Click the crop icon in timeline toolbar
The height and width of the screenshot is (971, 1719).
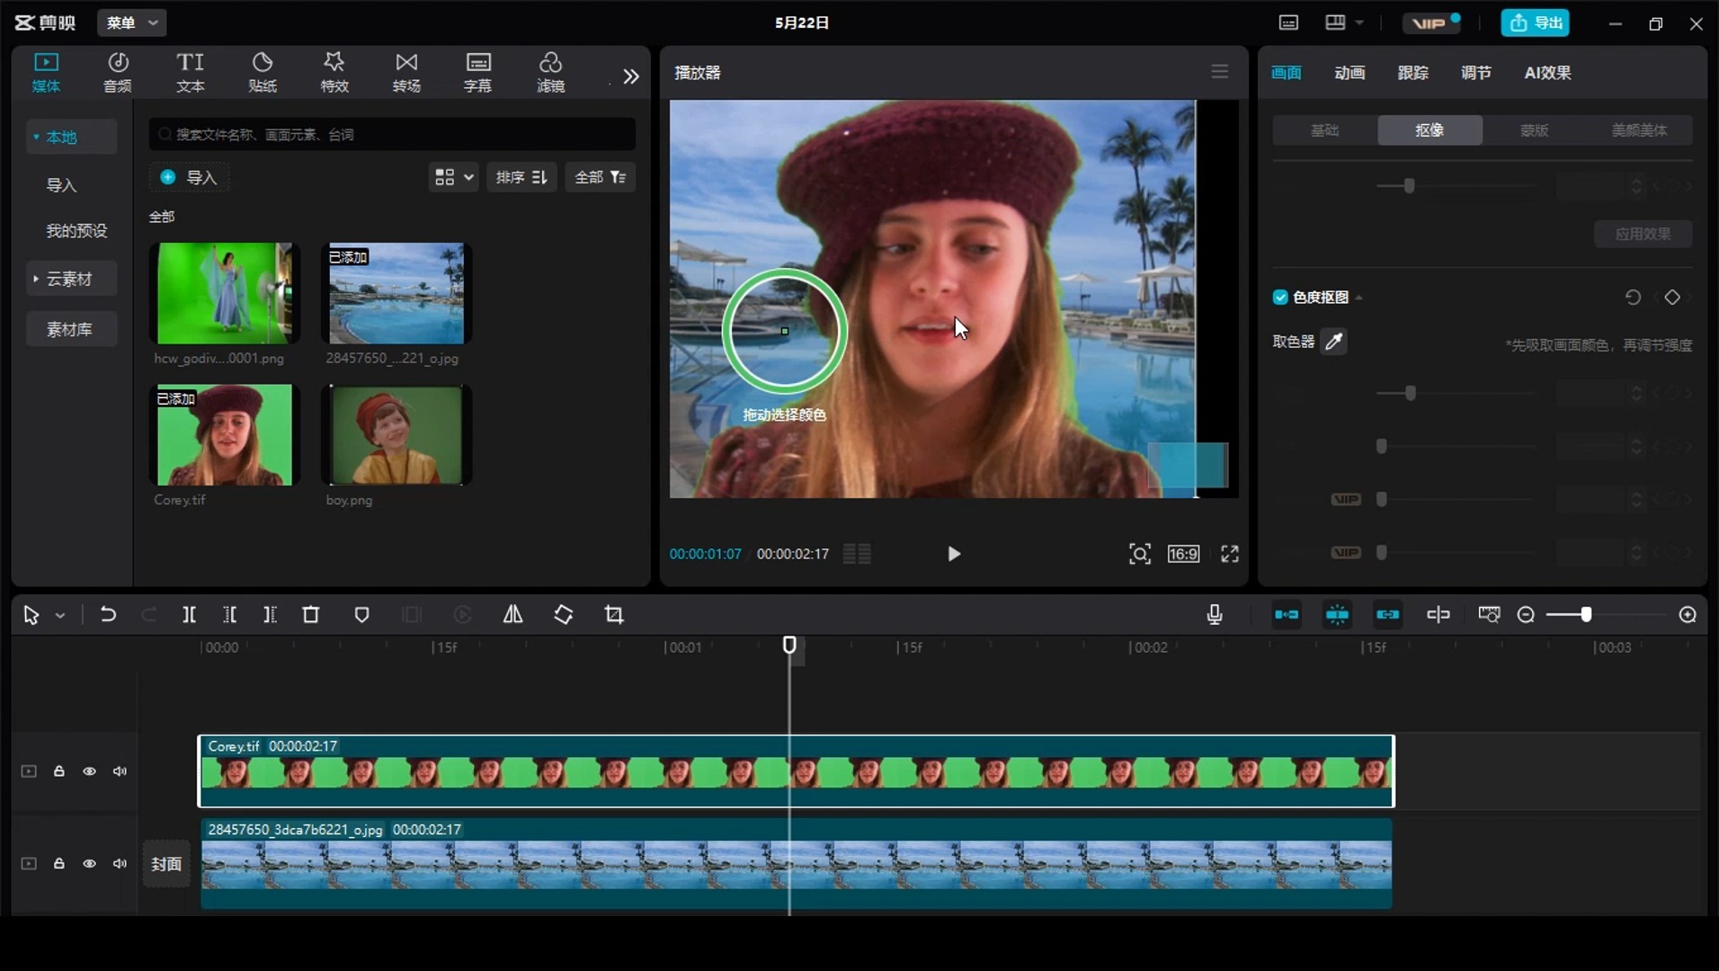coord(614,615)
